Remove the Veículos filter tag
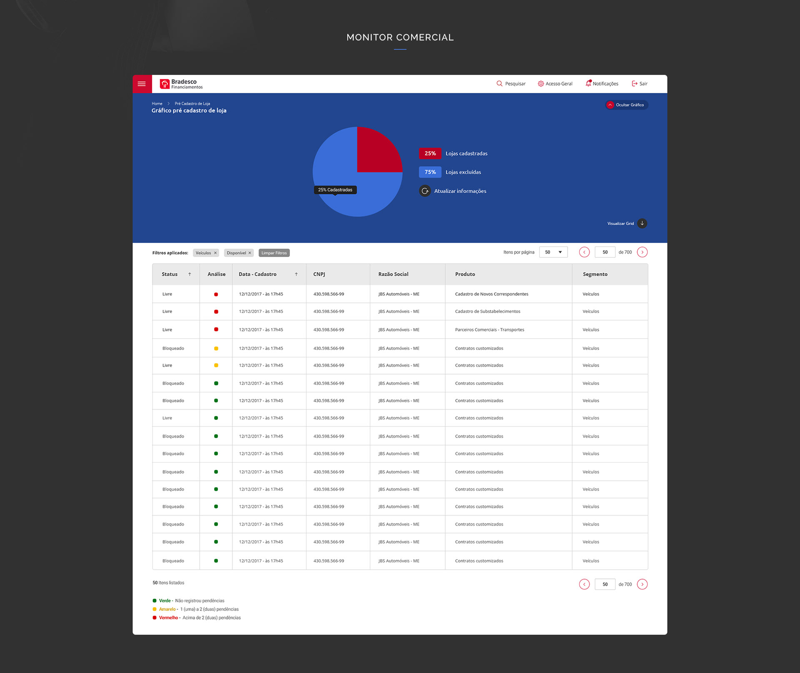 pos(215,253)
